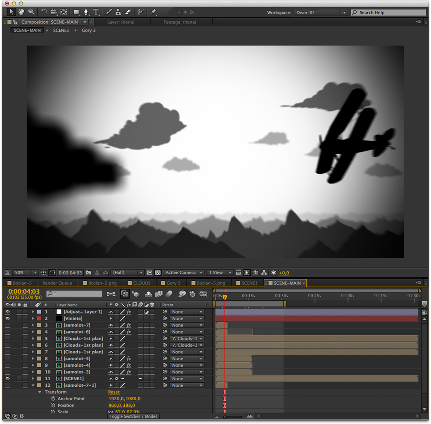
Task: Switch to the Bocian-2.png tab
Action: coord(99,283)
